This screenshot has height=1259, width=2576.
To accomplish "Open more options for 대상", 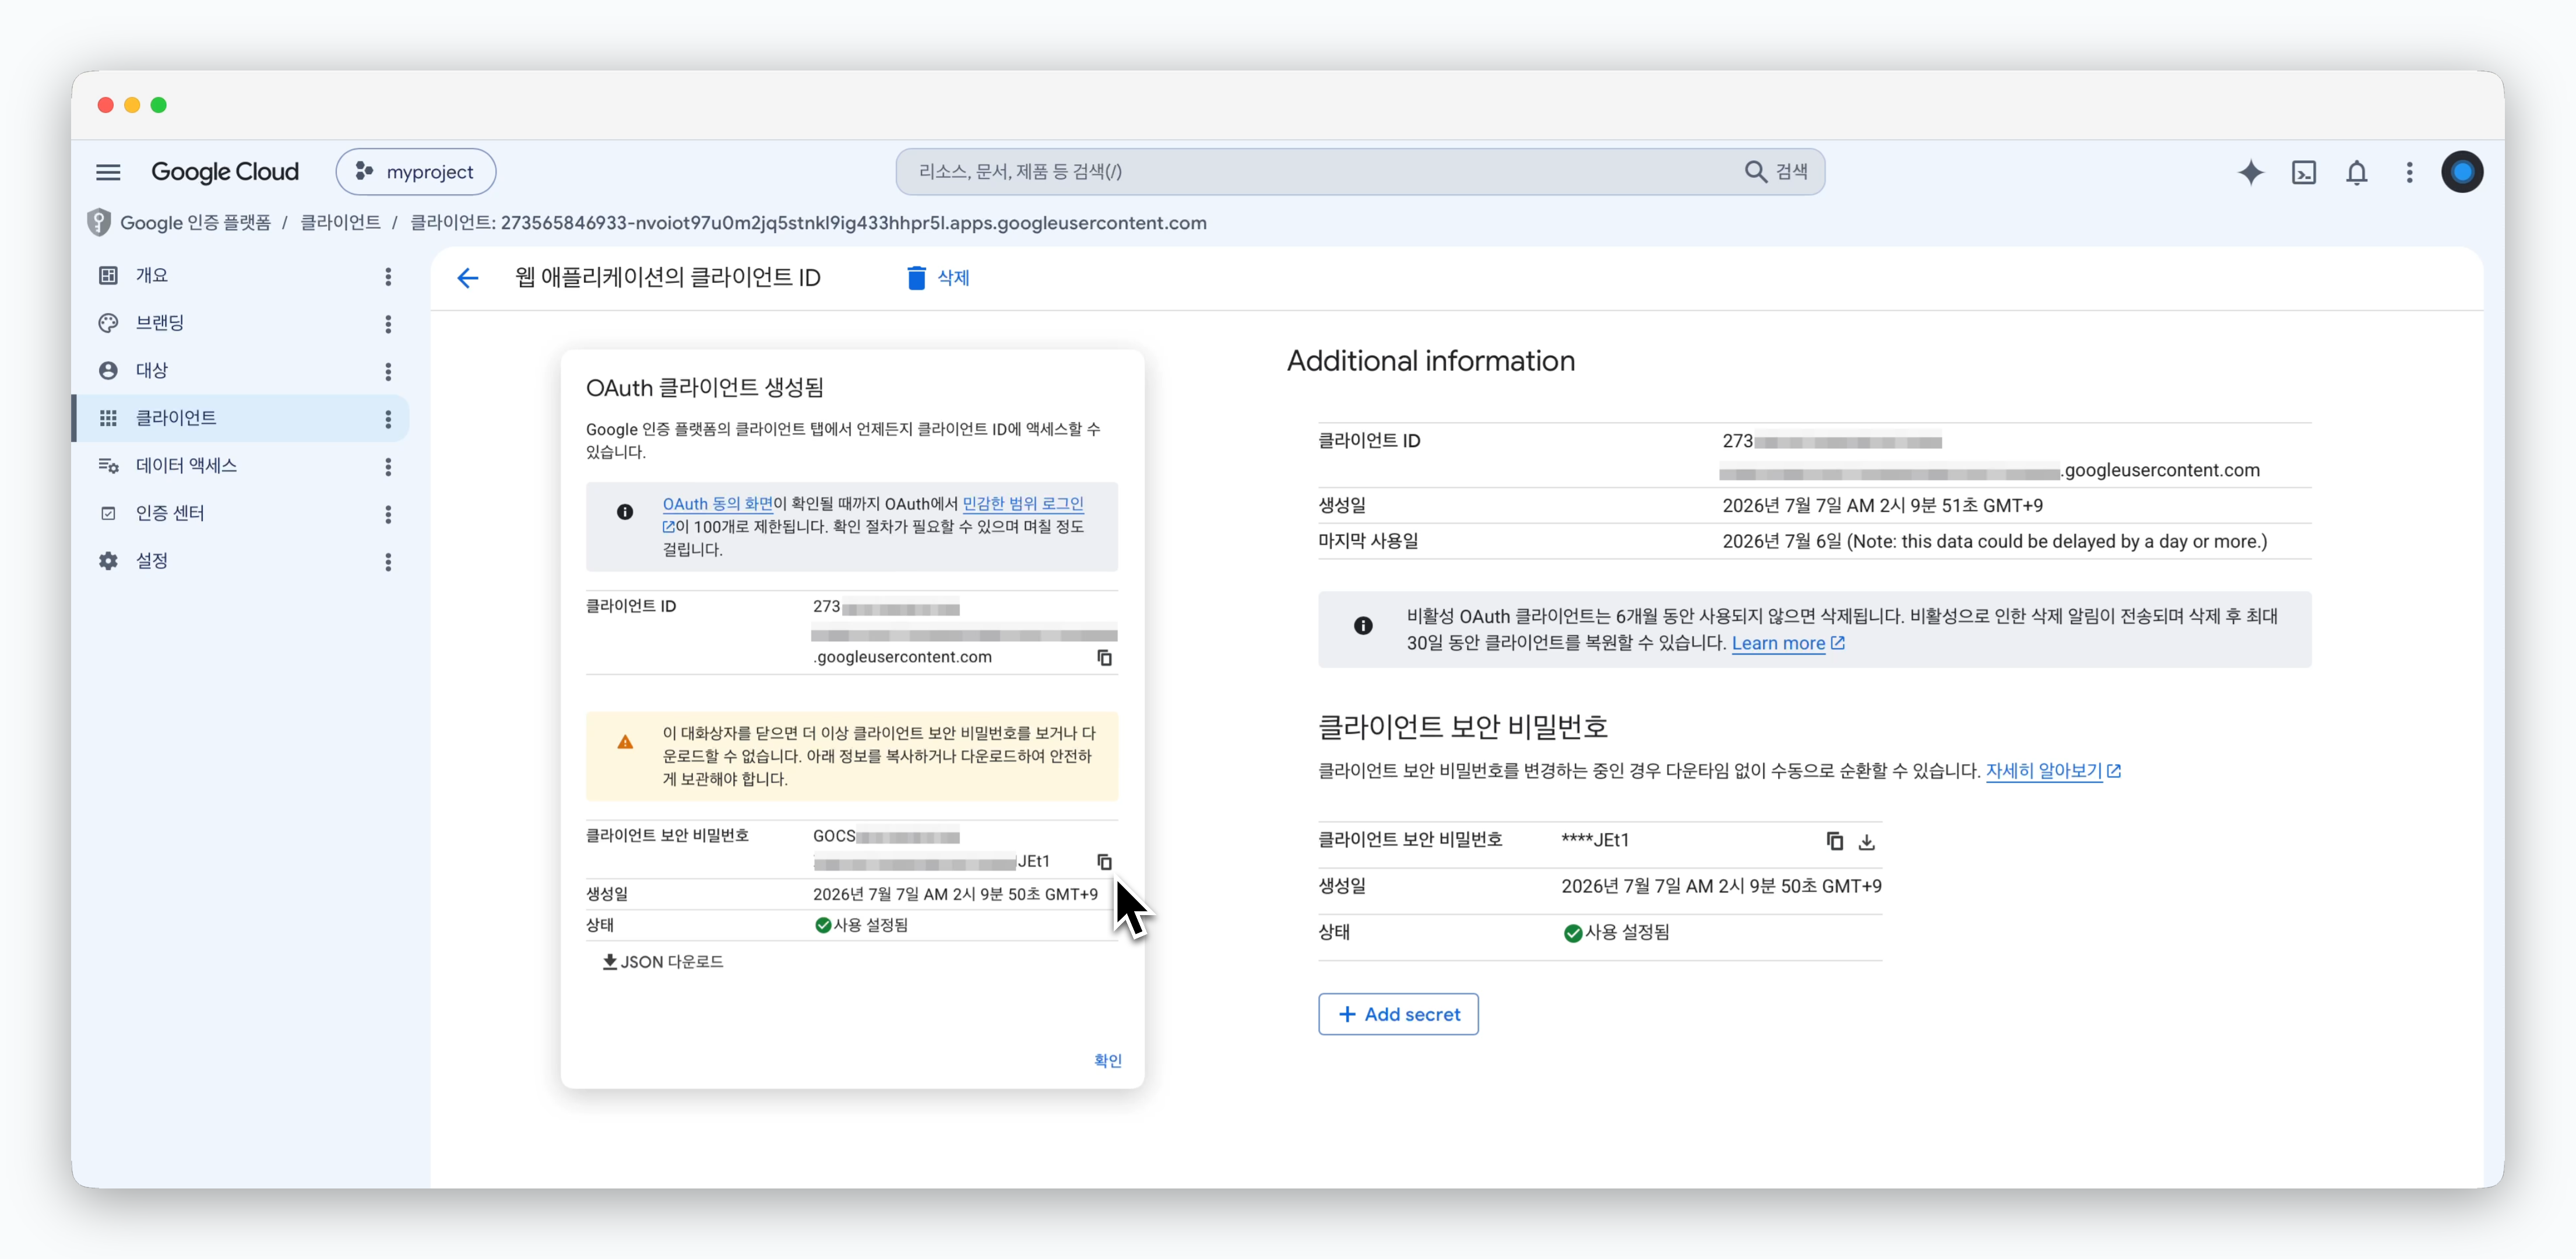I will pos(388,372).
